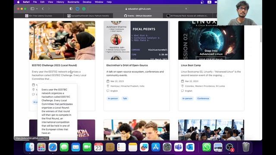
Task: Open the Finder icon in the dock
Action: coord(30,147)
